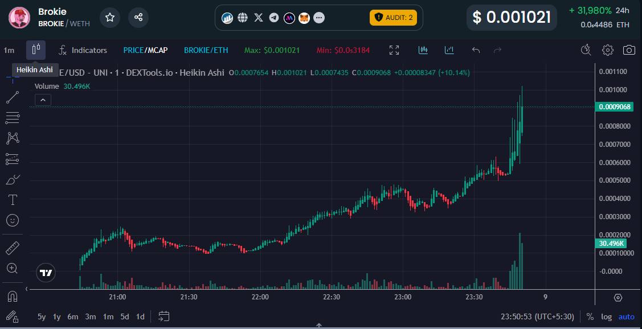Screen dimensions: 642x329
Task: Add Brokie to favorites with star icon
Action: coord(110,17)
